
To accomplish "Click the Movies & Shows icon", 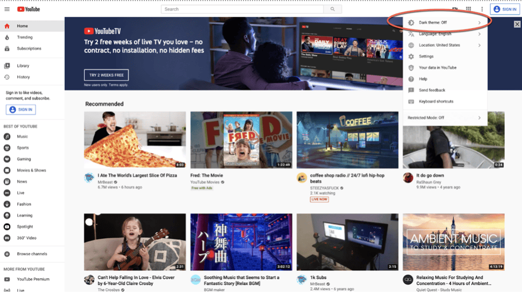I will click(7, 171).
